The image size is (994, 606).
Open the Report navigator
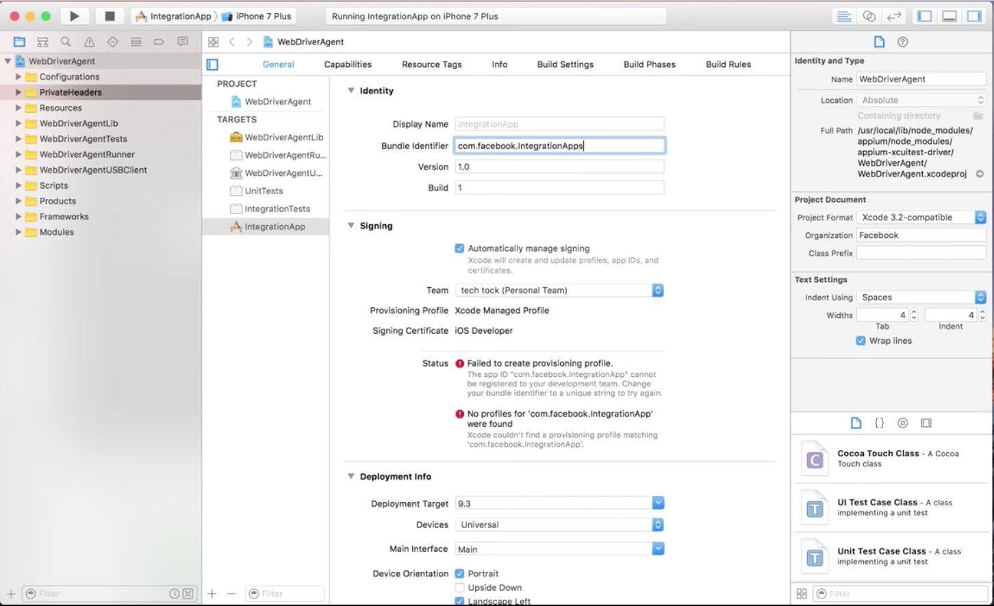[x=182, y=42]
